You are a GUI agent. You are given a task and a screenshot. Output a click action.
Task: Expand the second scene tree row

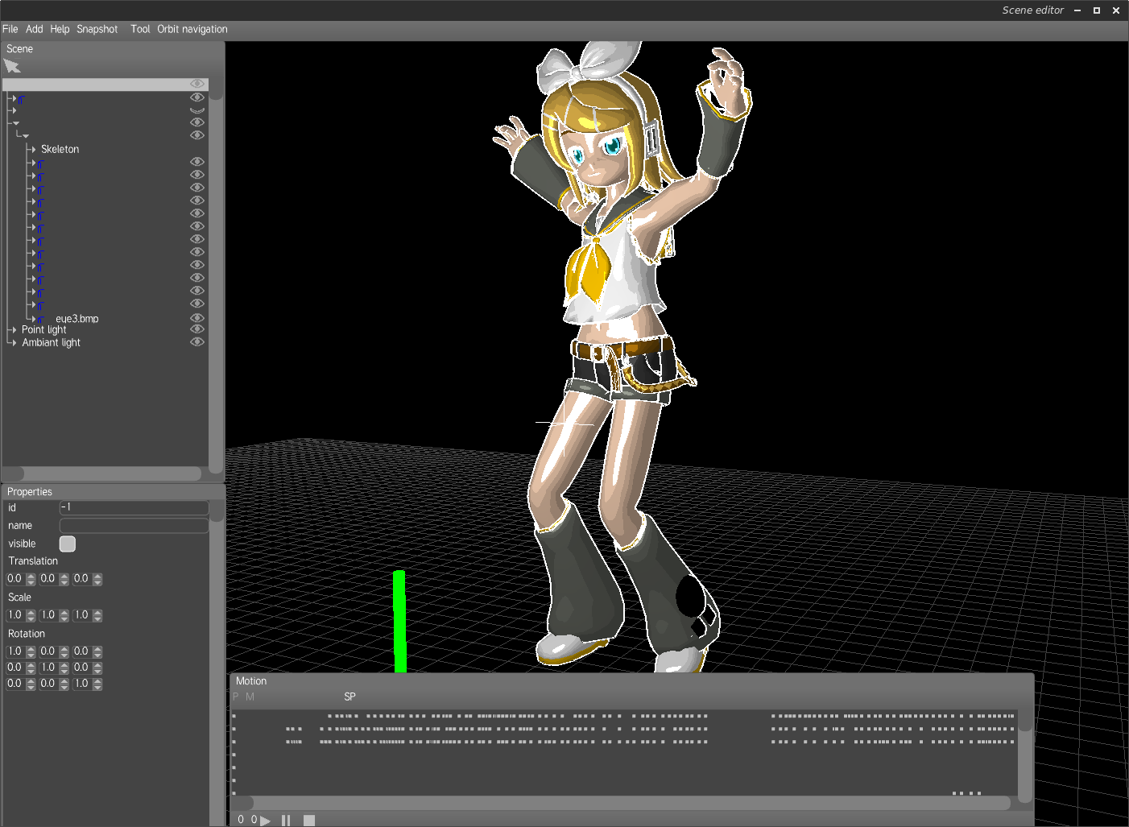[14, 98]
